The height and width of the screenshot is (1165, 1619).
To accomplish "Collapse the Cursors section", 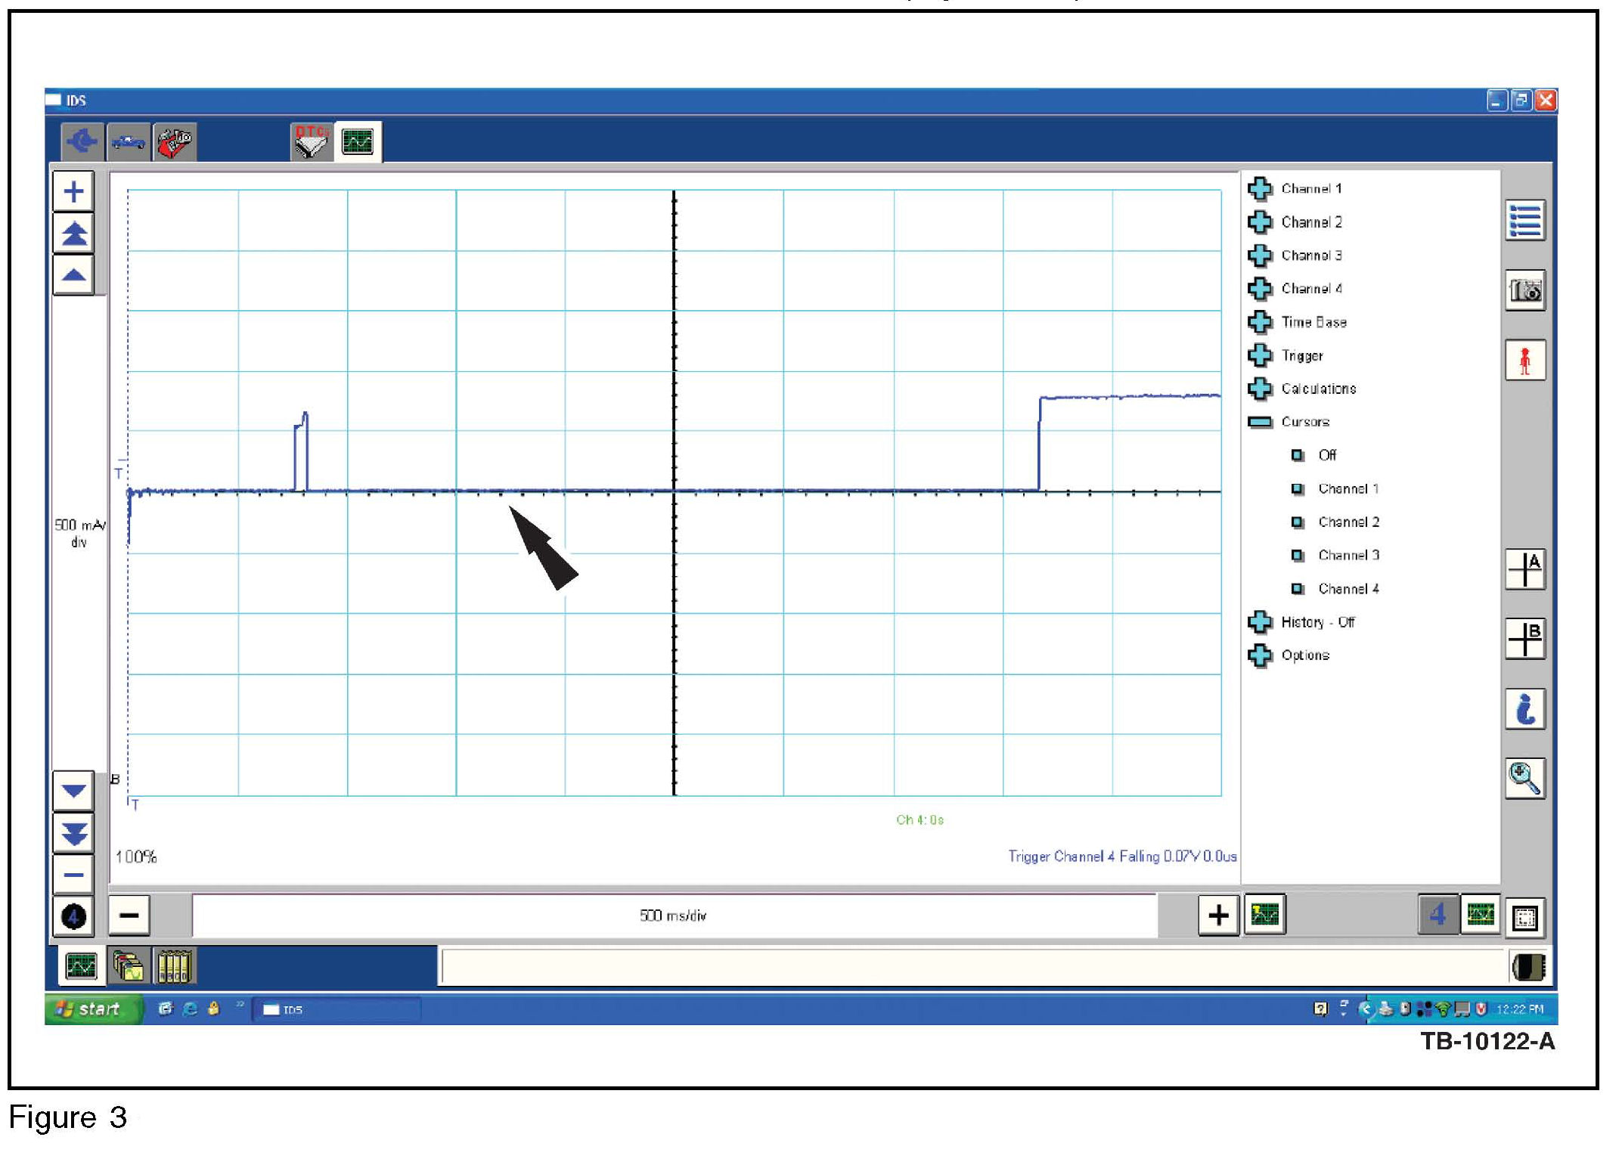I will (1260, 422).
